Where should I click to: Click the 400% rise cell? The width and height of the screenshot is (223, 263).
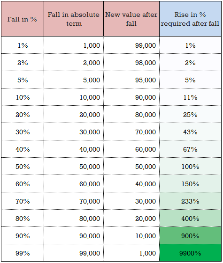tap(190, 218)
